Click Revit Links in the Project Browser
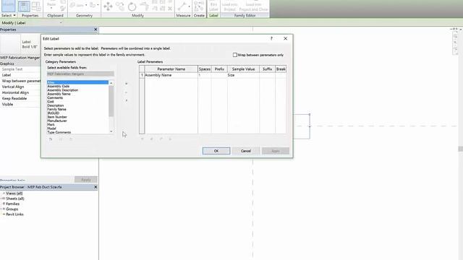The height and width of the screenshot is (260, 463). (x=14, y=214)
